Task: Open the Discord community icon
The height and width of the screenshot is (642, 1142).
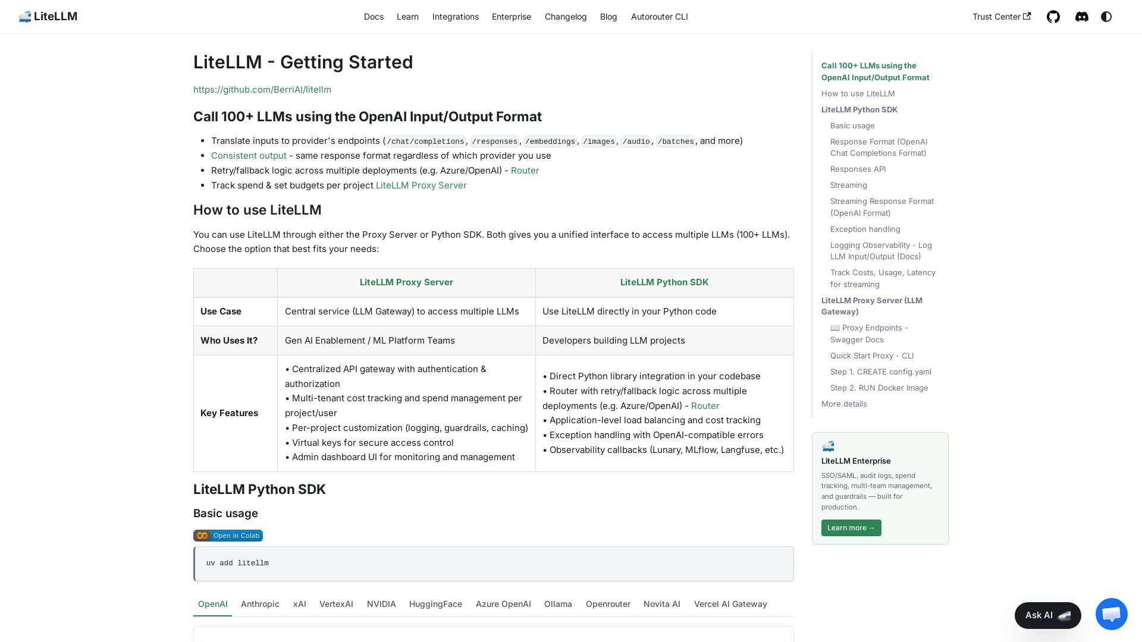Action: [x=1082, y=17]
